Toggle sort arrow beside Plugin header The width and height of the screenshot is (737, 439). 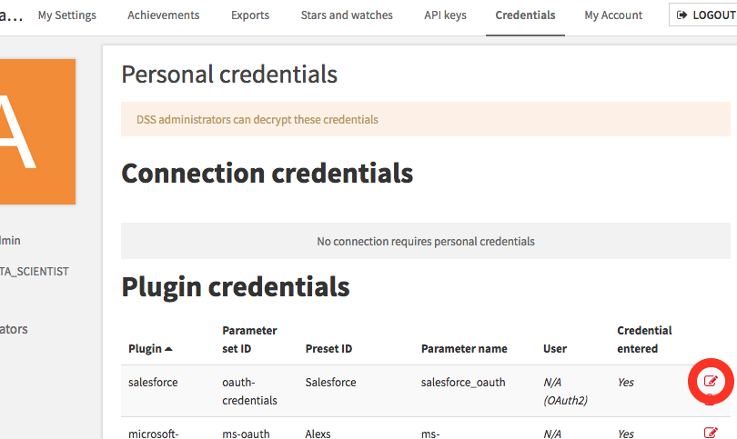[x=168, y=349]
